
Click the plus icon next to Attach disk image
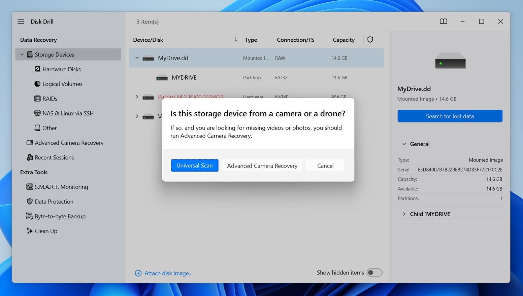(138, 273)
